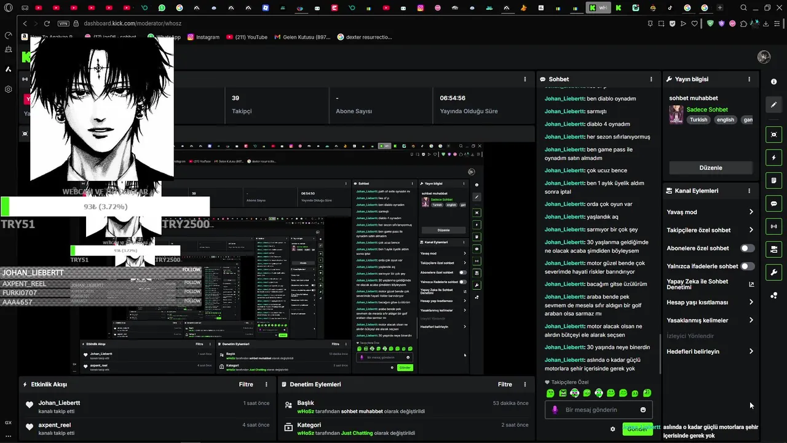Viewport: 787px width, 443px height.
Task: Click the Turkish tag chip
Action: click(698, 120)
